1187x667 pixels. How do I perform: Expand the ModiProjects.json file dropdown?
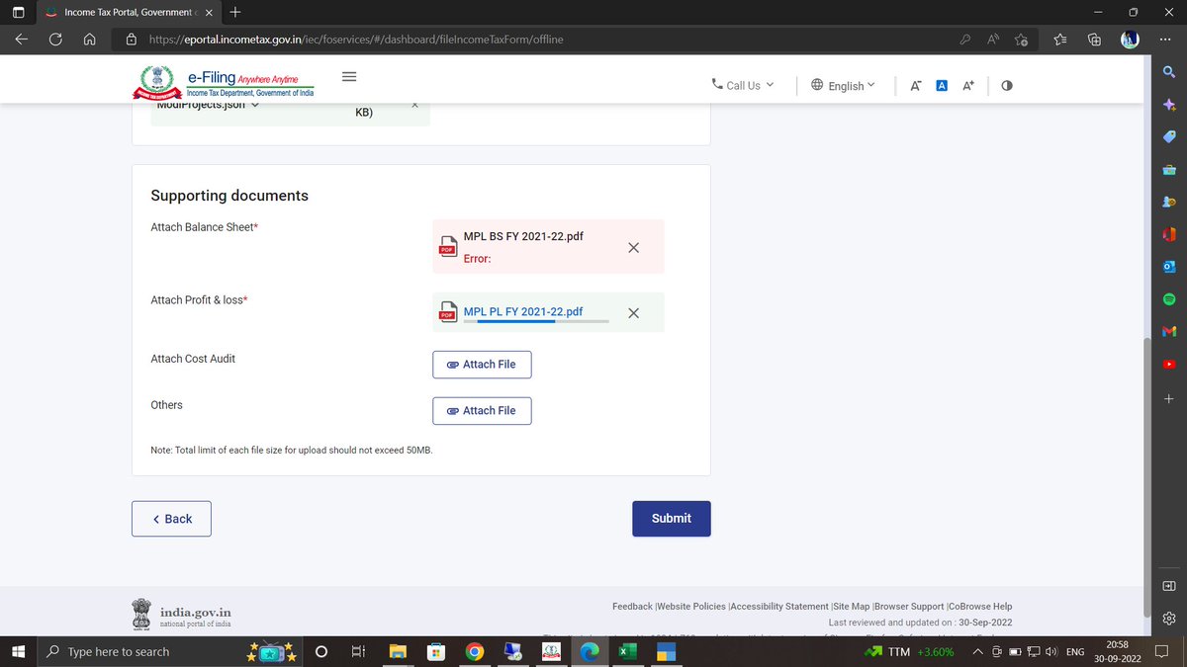coord(254,105)
